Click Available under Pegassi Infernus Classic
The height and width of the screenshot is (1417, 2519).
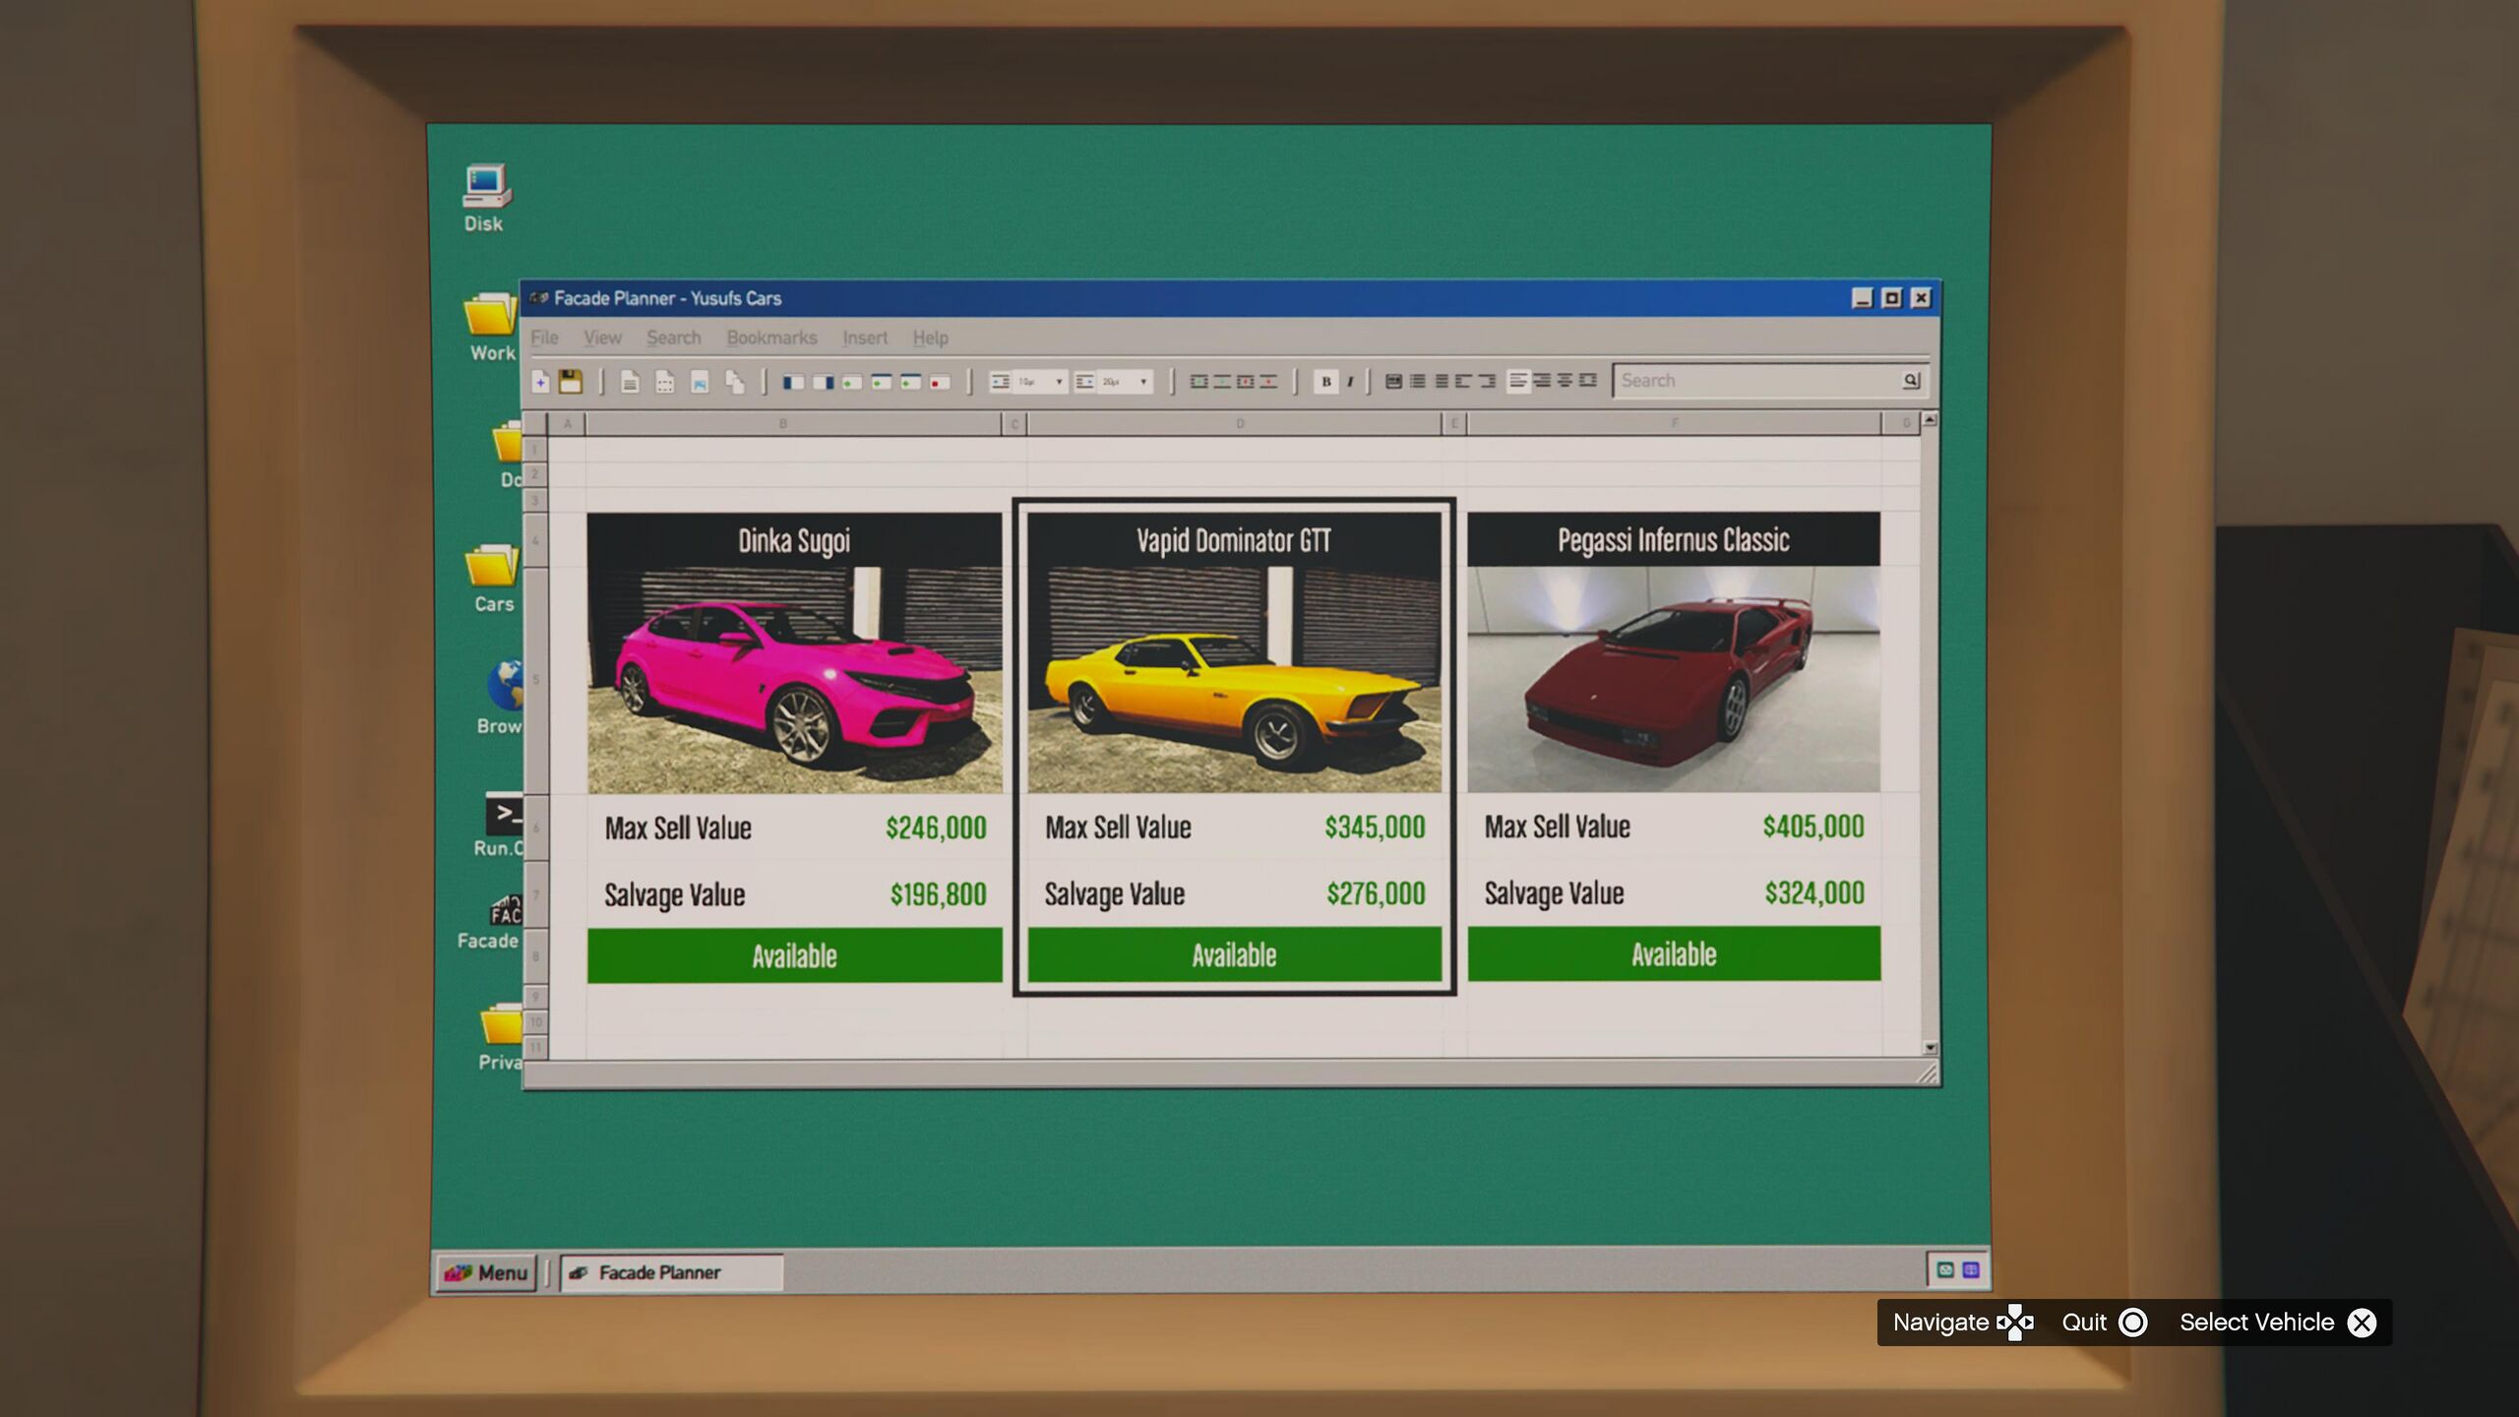click(x=1673, y=954)
